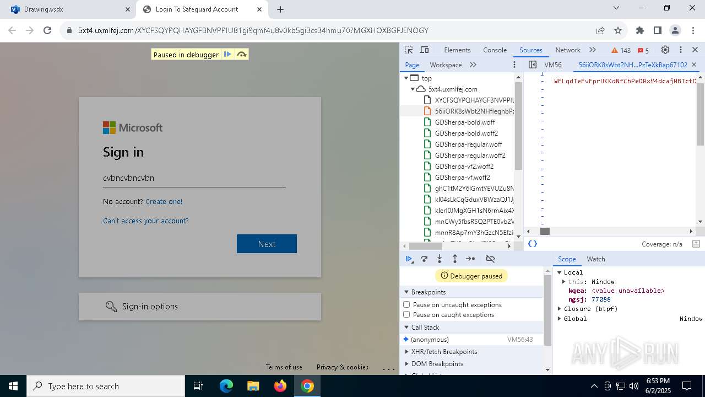Collapse the Breakpoints section

(407, 292)
